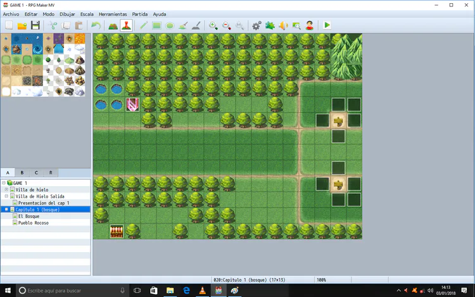Open the system tray volume control
This screenshot has width=475, height=297.
[430, 291]
